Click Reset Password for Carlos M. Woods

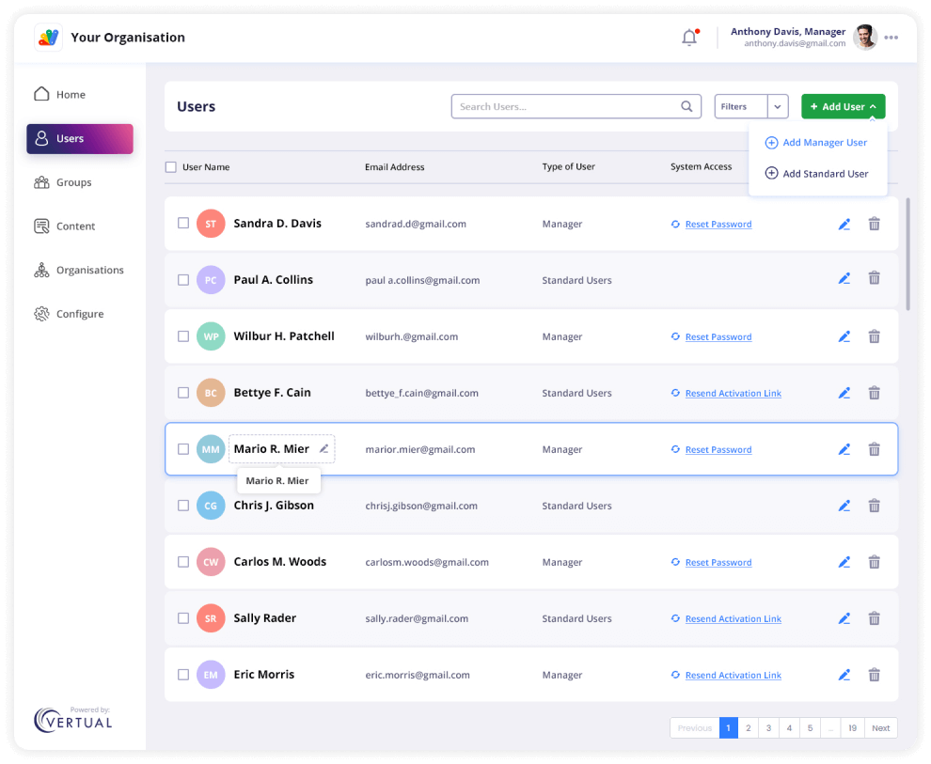pyautogui.click(x=718, y=562)
